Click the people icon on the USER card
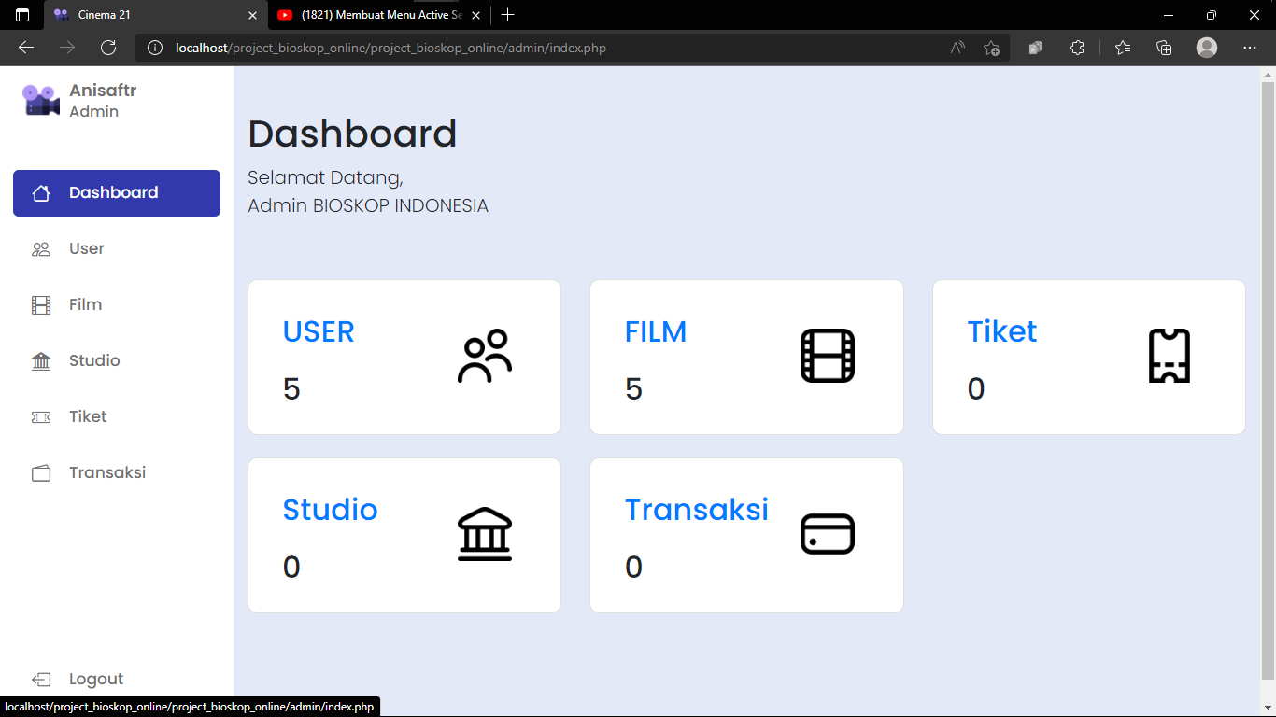 [x=484, y=356]
